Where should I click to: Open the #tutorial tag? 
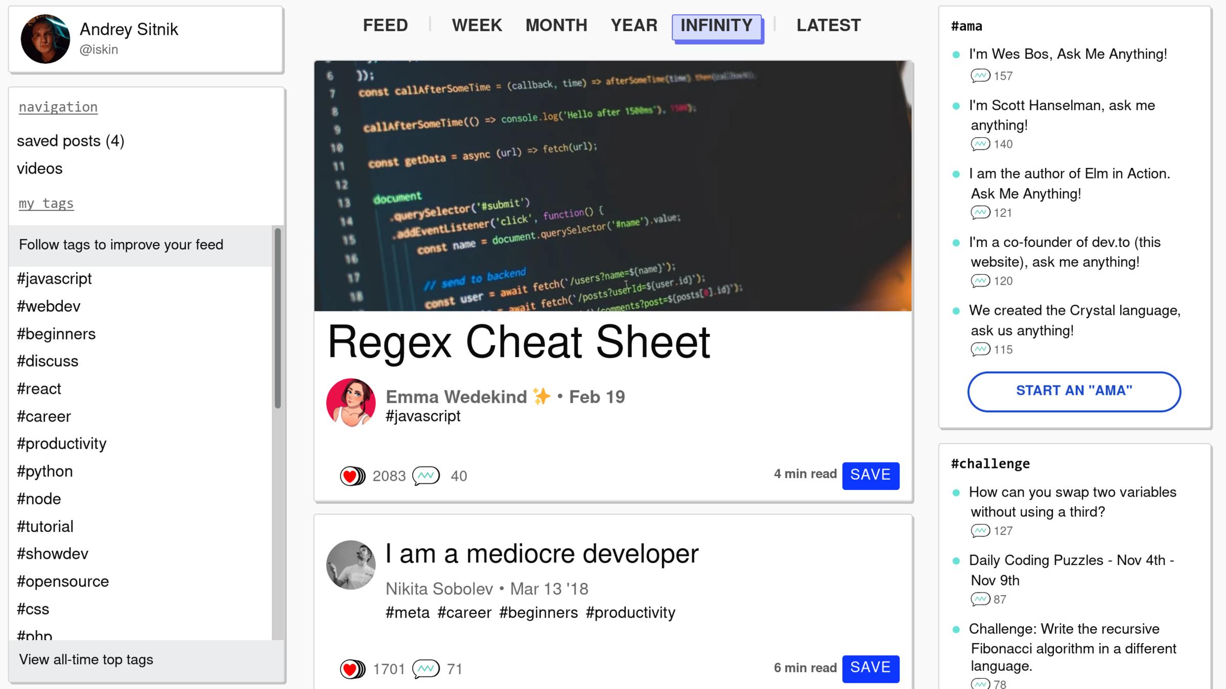[x=45, y=527]
